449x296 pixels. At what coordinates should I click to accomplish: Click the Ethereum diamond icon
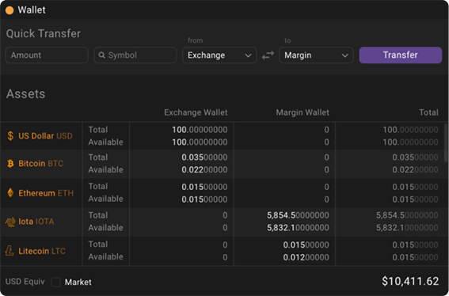pyautogui.click(x=10, y=193)
